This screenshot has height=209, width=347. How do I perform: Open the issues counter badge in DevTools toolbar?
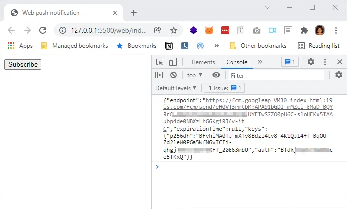(x=290, y=62)
